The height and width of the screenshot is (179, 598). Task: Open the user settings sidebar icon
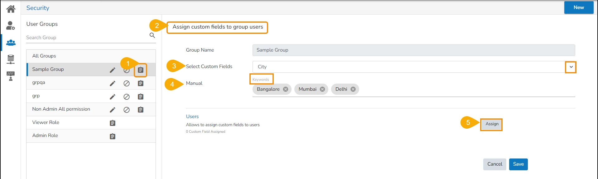[11, 25]
